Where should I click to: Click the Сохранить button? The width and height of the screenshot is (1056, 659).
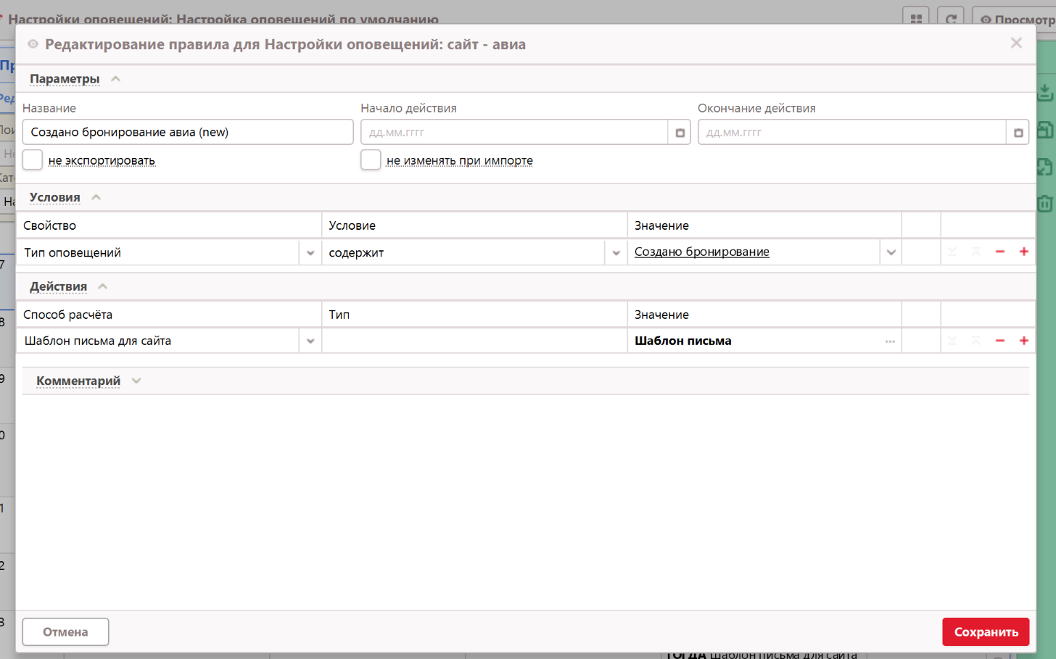click(986, 632)
